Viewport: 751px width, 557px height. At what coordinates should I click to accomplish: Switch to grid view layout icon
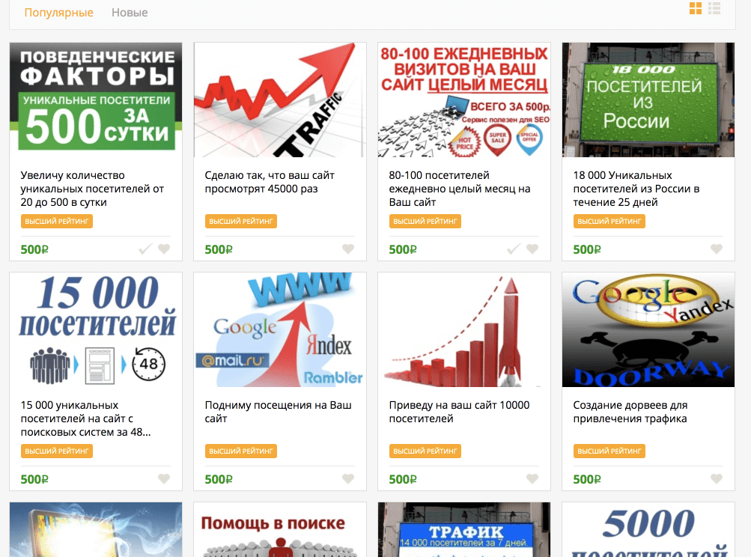696,8
